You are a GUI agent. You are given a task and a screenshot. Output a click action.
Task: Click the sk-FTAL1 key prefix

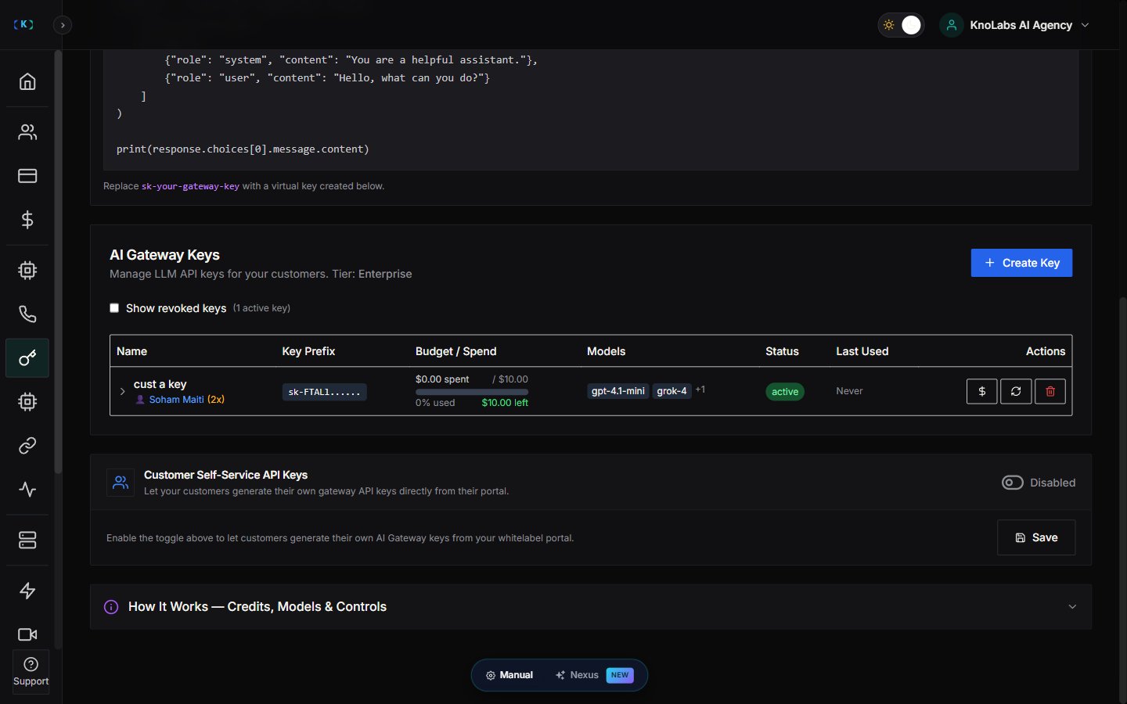(x=324, y=392)
